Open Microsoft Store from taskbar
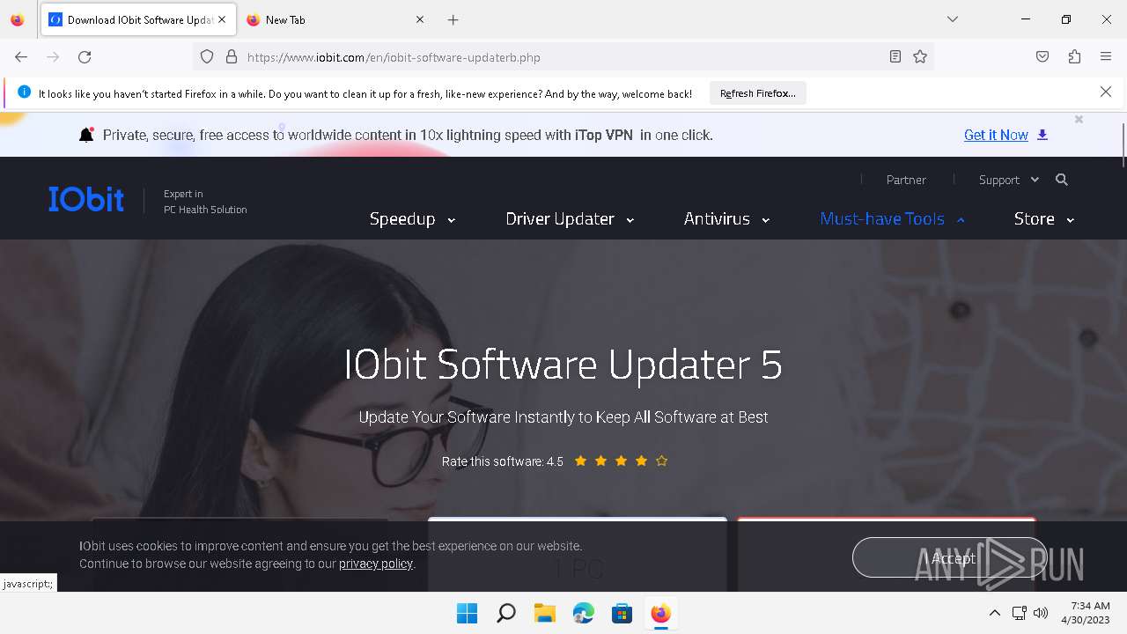This screenshot has width=1127, height=634. click(622, 613)
